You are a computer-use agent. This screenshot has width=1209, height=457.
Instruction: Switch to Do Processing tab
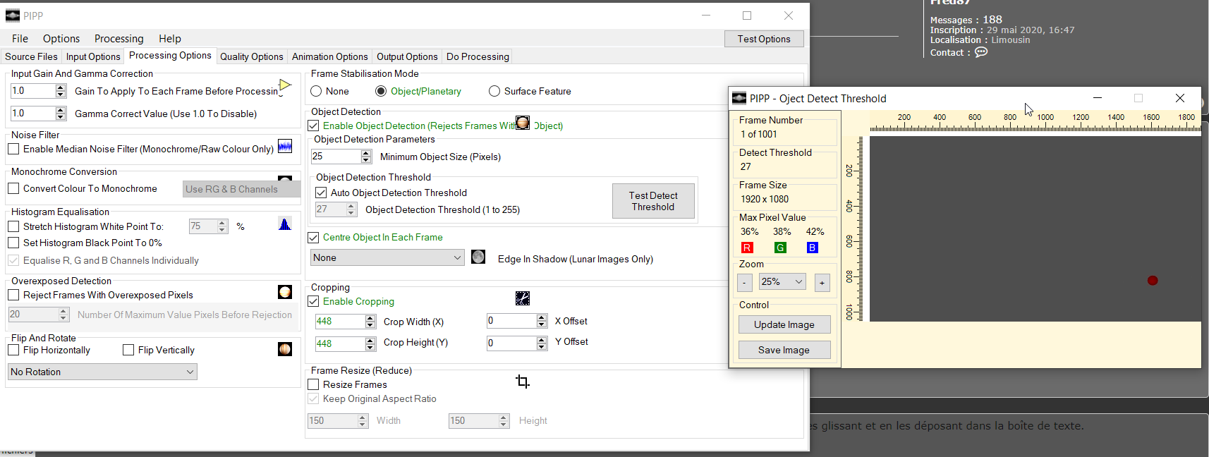coord(478,56)
